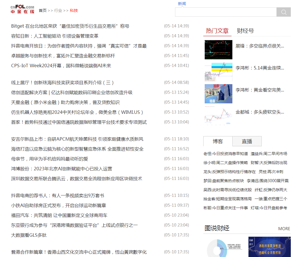Image resolution: width=299 pixels, height=257 pixels.
Task: Click the search text box
Action: pyautogui.click(x=226, y=12)
